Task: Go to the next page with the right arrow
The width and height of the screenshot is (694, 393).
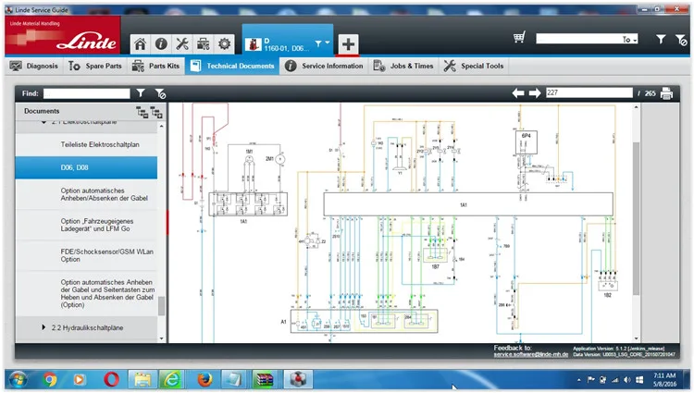Action: [535, 92]
